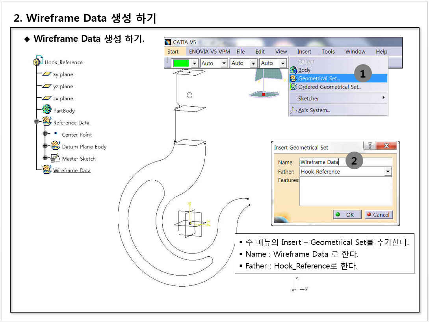Choose Geometrical Set... from Insert menu
This screenshot has height=322, width=429.
coord(319,78)
